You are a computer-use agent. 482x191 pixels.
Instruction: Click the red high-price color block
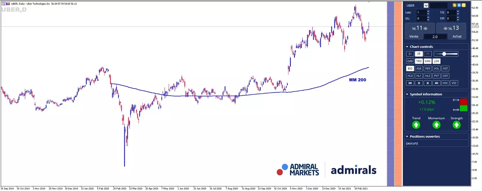tap(464, 102)
